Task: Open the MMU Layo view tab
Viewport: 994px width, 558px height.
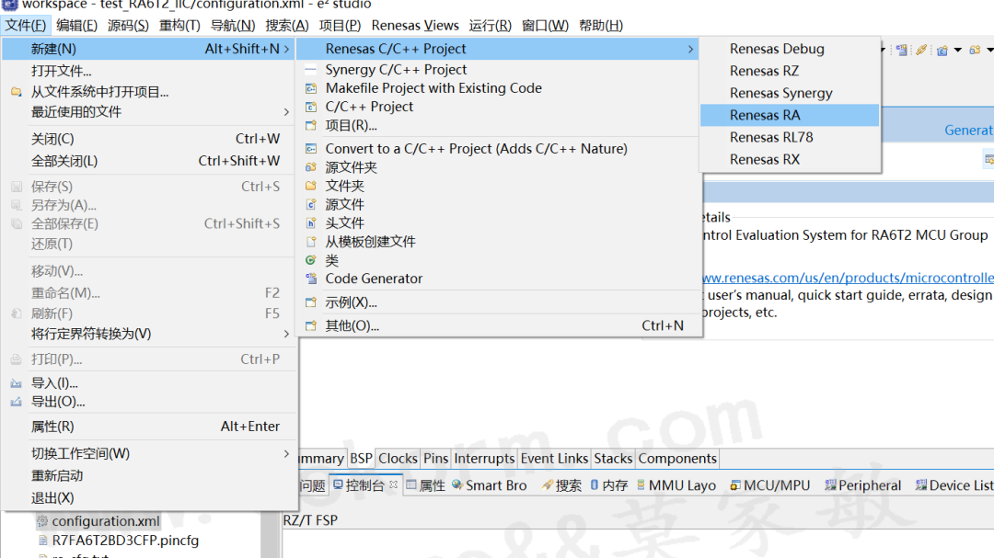Action: [676, 485]
